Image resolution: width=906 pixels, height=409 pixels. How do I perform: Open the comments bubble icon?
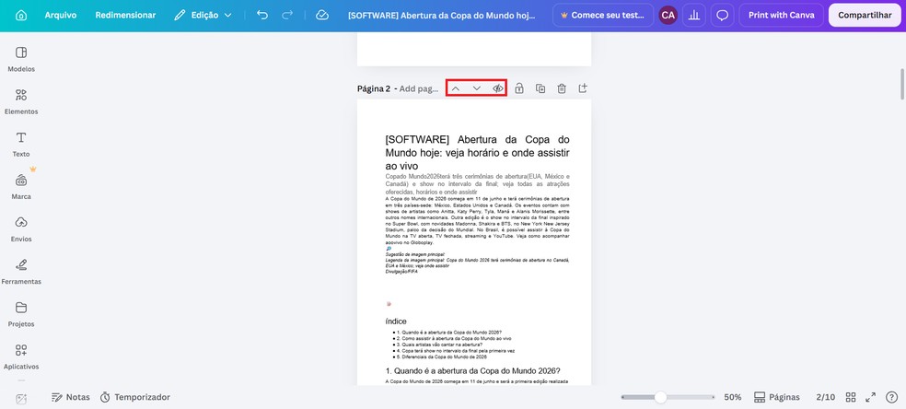[x=722, y=16]
